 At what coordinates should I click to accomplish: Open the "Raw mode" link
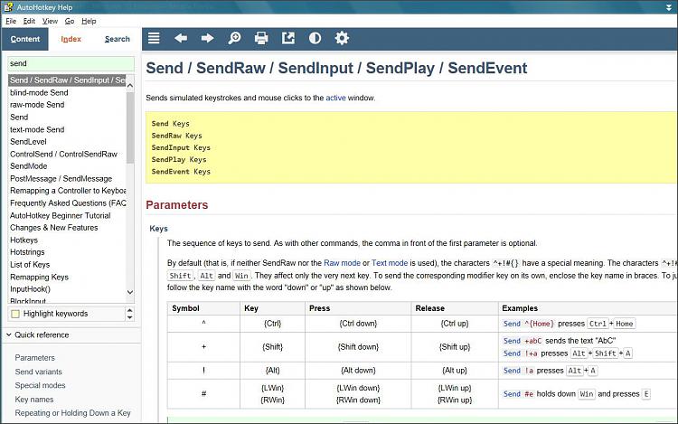pos(342,263)
